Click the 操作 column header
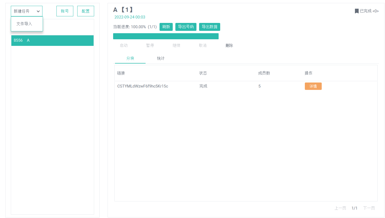The width and height of the screenshot is (385, 218). pyautogui.click(x=309, y=73)
